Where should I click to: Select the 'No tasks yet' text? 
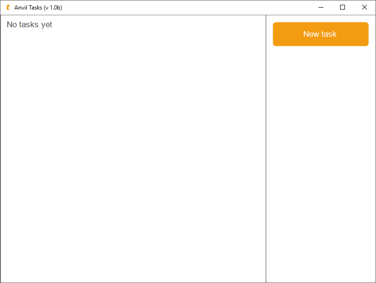coord(29,25)
